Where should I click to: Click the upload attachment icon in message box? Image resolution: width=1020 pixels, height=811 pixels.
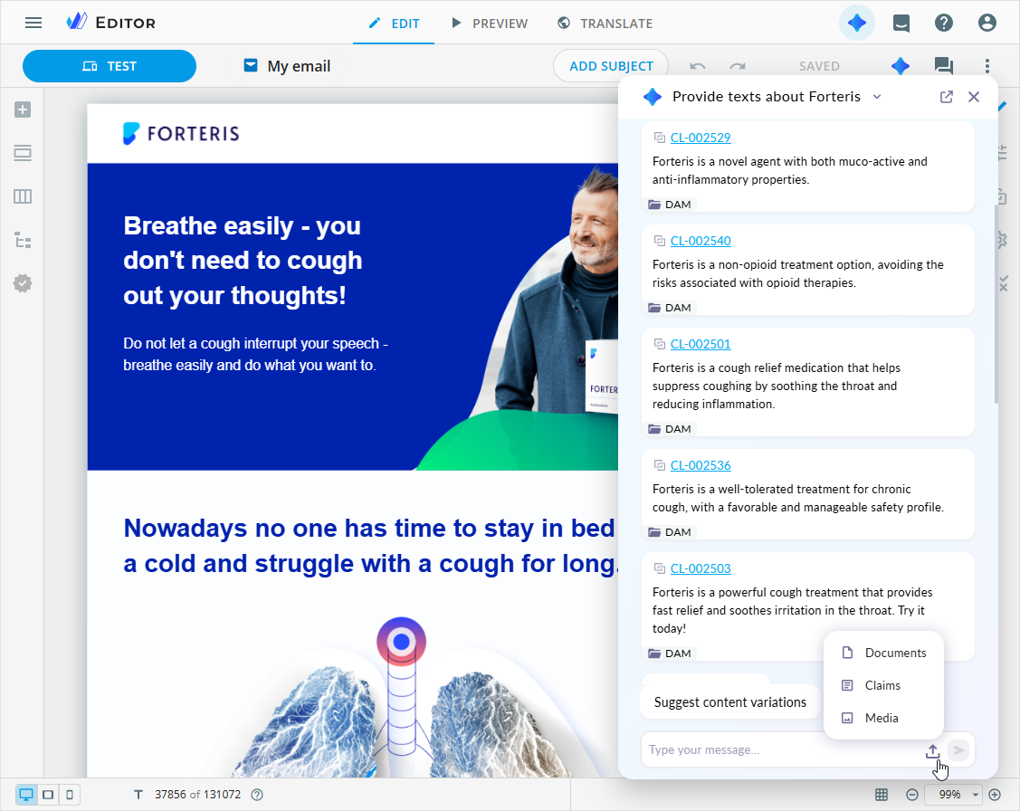(933, 750)
